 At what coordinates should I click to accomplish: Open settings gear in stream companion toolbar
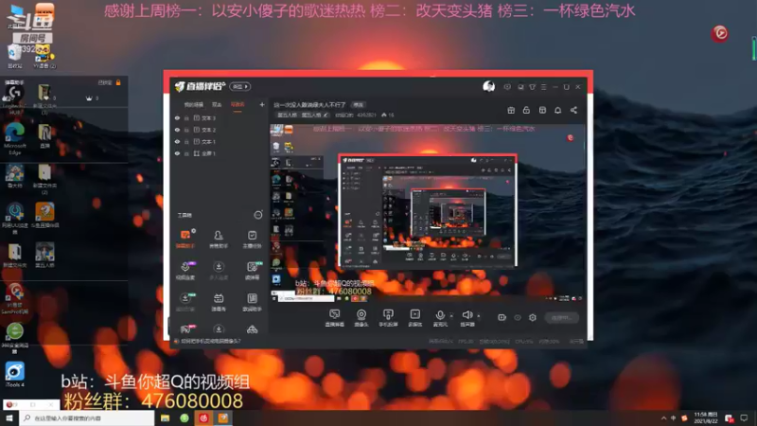point(533,317)
